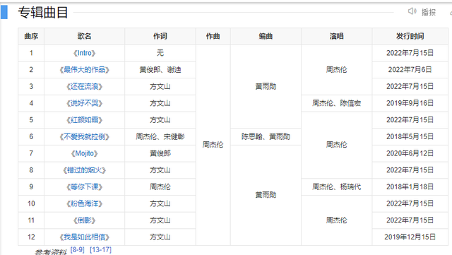This screenshot has width=452, height=255.
Task: Click the 发行时间 column header
Action: coord(410,36)
